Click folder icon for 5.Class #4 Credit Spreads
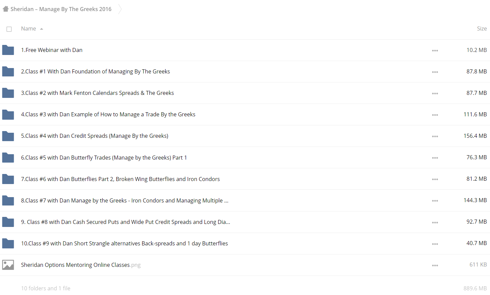 point(8,136)
